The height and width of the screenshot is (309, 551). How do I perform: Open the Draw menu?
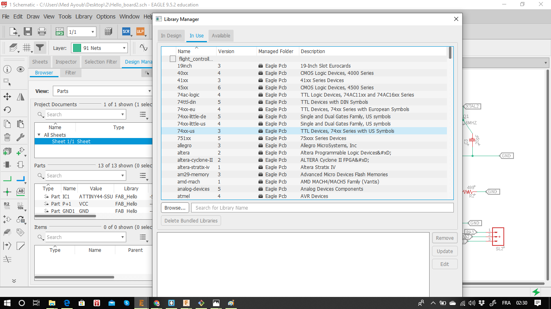coord(33,16)
